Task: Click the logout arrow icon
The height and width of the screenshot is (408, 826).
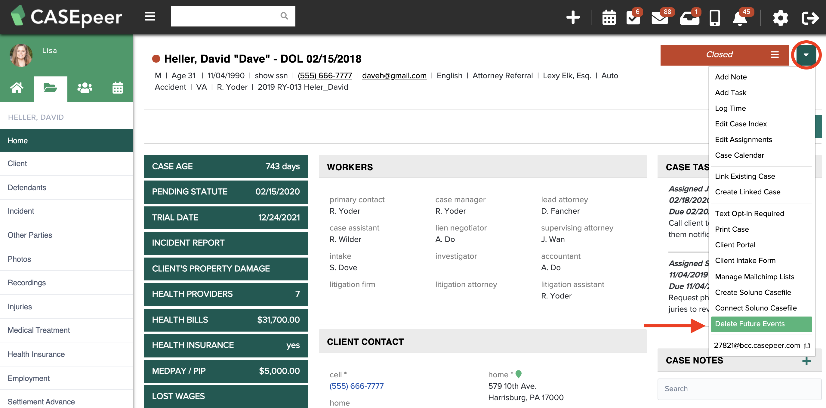Action: click(x=810, y=18)
